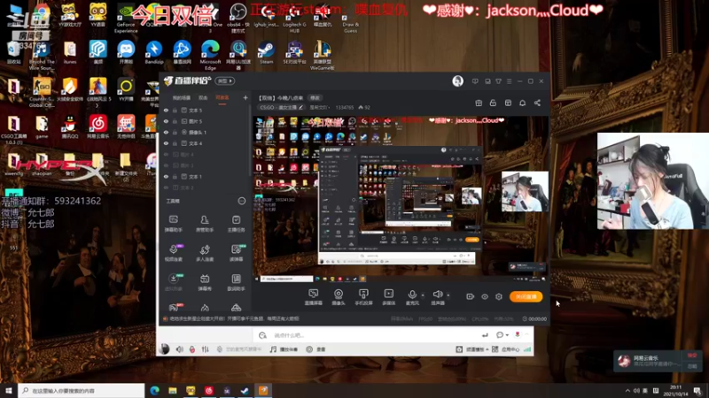This screenshot has width=709, height=398.
Task: Click the 修改 button next to stream title
Action: [x=315, y=98]
